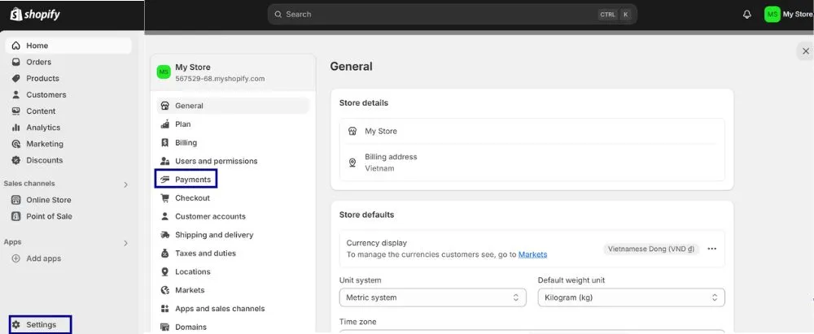This screenshot has width=814, height=334.
Task: Click the Store details heading
Action: [x=364, y=102]
